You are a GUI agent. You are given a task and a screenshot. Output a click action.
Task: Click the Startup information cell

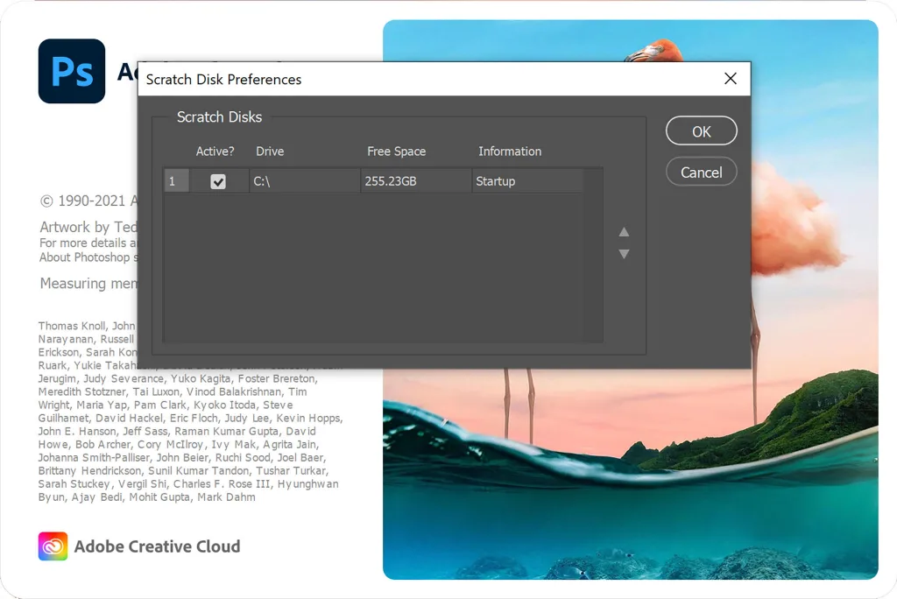[x=495, y=180]
